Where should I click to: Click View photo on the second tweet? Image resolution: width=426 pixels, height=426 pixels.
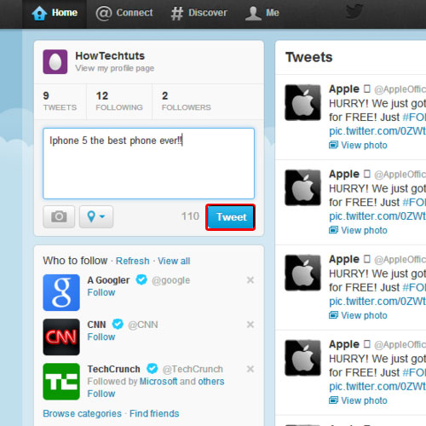358,230
